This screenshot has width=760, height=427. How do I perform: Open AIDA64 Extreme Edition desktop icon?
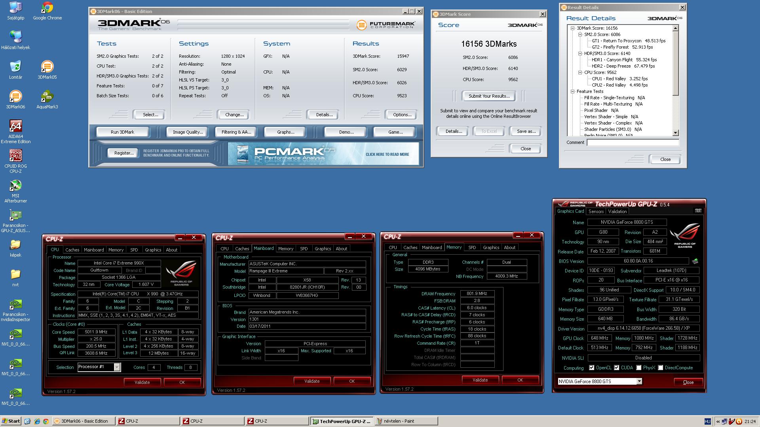pyautogui.click(x=15, y=127)
